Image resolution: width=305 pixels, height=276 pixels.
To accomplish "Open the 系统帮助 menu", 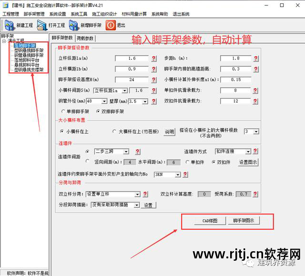I will (x=160, y=14).
